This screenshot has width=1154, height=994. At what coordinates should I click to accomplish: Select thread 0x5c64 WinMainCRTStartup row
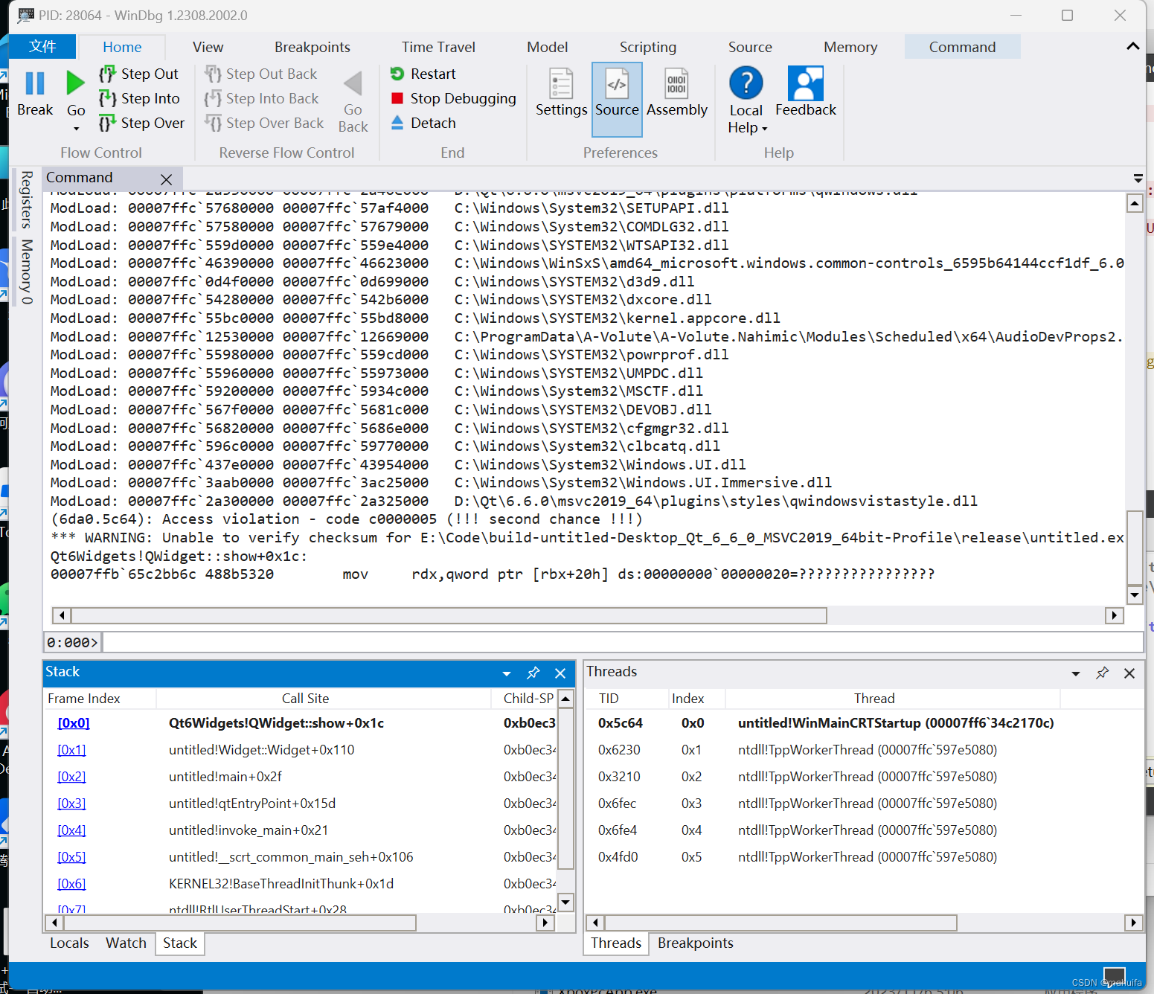pyautogui.click(x=864, y=722)
